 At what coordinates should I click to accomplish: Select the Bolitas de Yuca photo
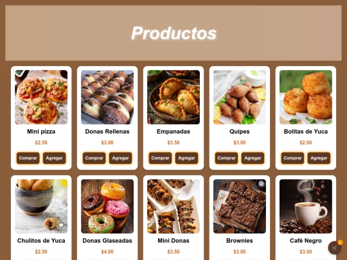point(306,98)
